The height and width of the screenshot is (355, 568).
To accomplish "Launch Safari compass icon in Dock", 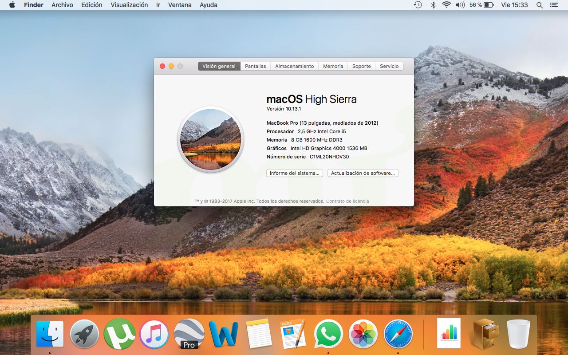I will click(x=398, y=334).
